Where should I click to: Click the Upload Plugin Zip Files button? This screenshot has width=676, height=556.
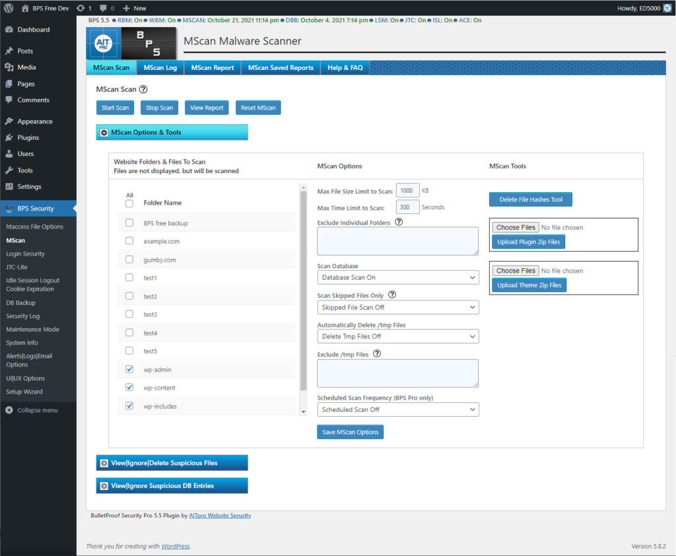click(x=529, y=242)
